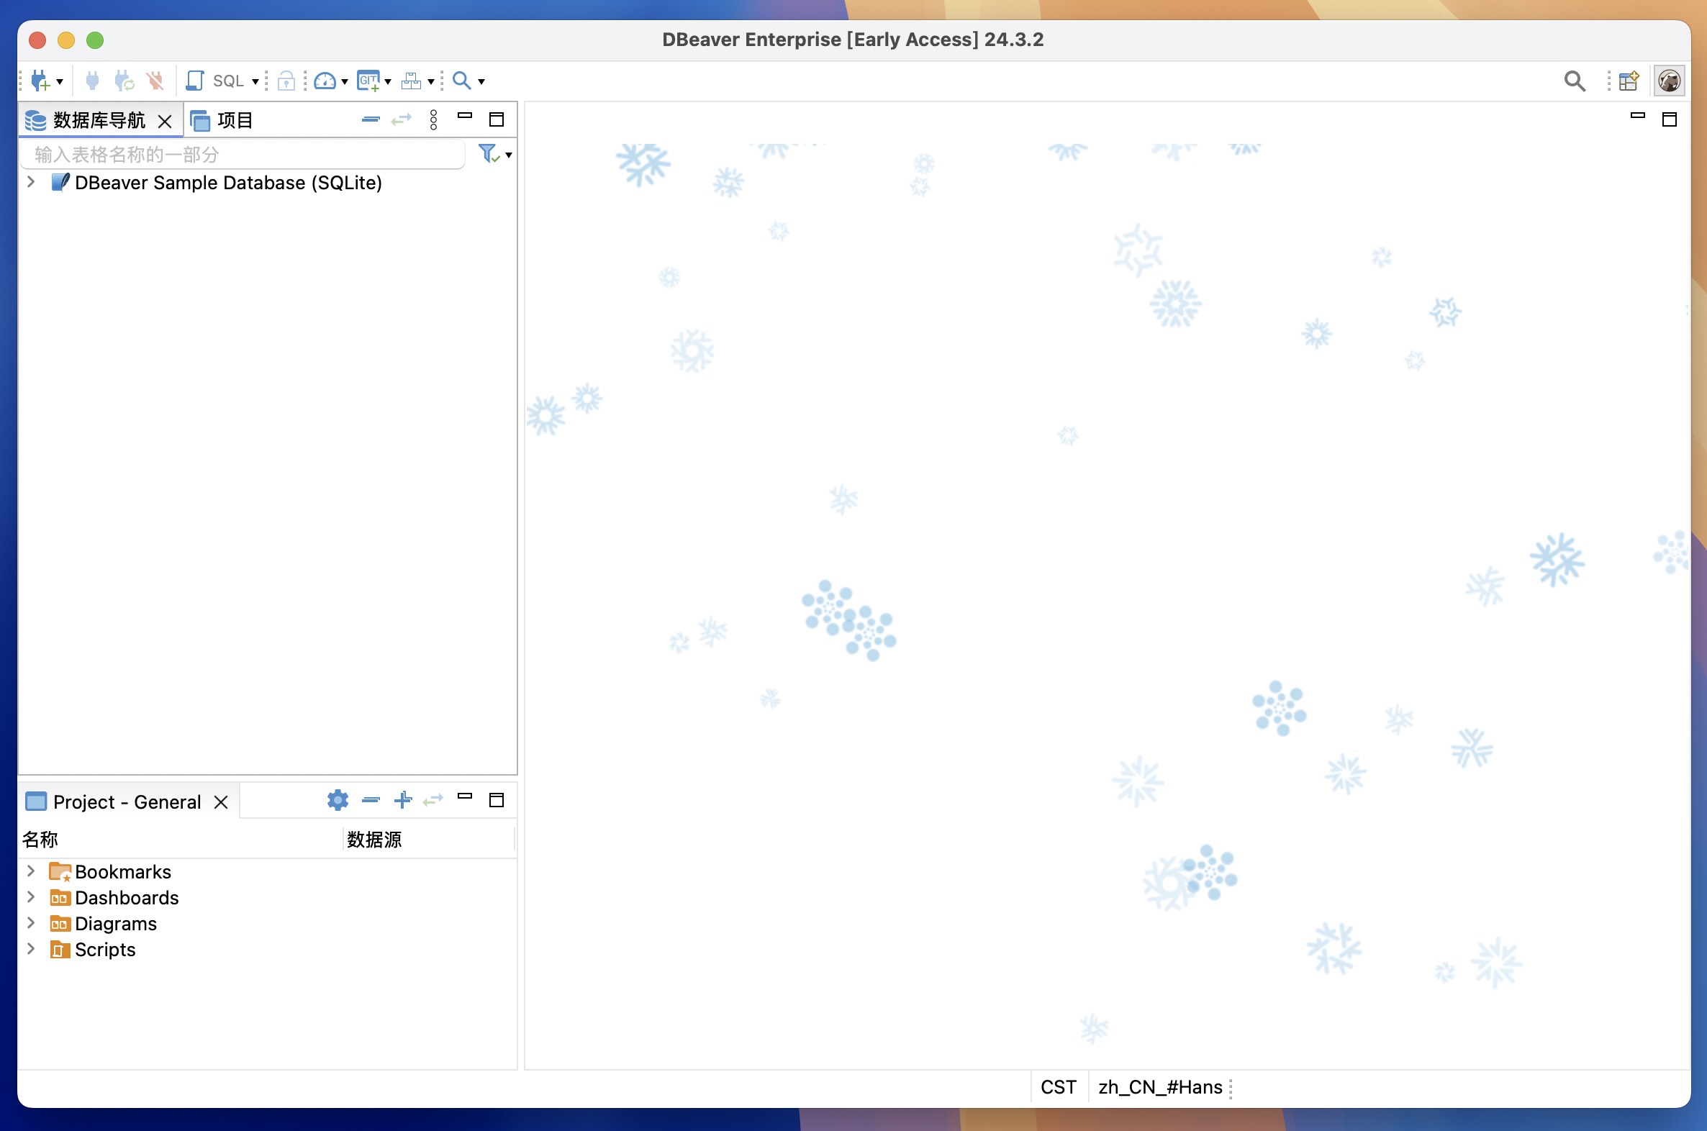The image size is (1707, 1131).
Task: Maximize the Project - General panel
Action: pyautogui.click(x=497, y=800)
